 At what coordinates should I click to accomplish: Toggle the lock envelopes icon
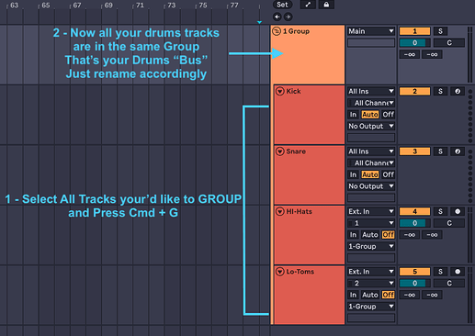pos(326,5)
